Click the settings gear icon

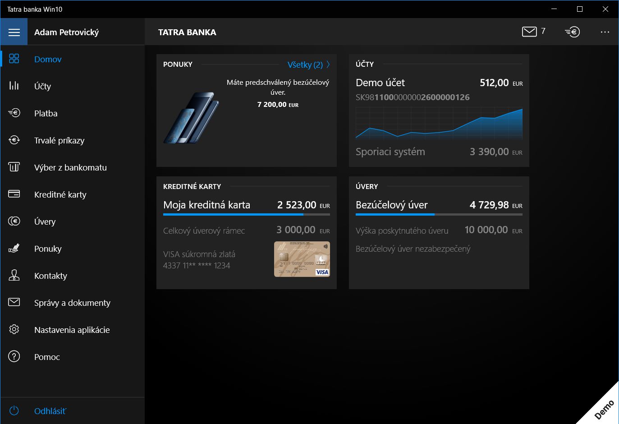[14, 329]
